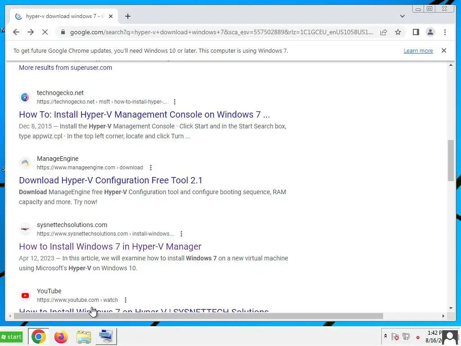461x346 pixels.
Task: Open a new tab with plus button
Action: 127,16
